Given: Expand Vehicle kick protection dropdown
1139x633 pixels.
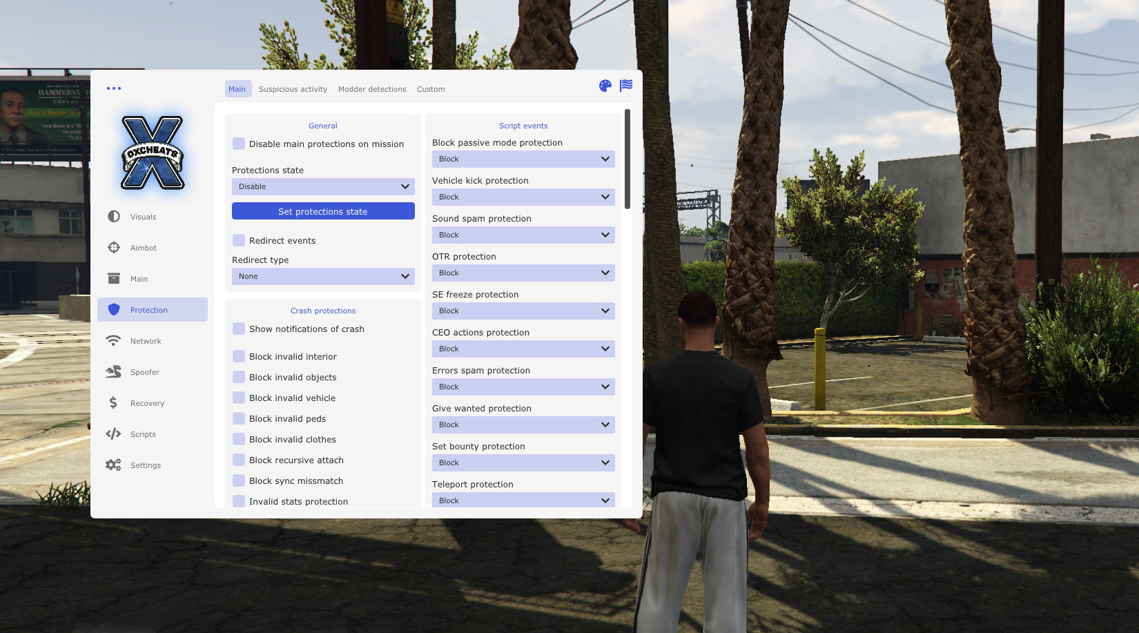Looking at the screenshot, I should (523, 197).
